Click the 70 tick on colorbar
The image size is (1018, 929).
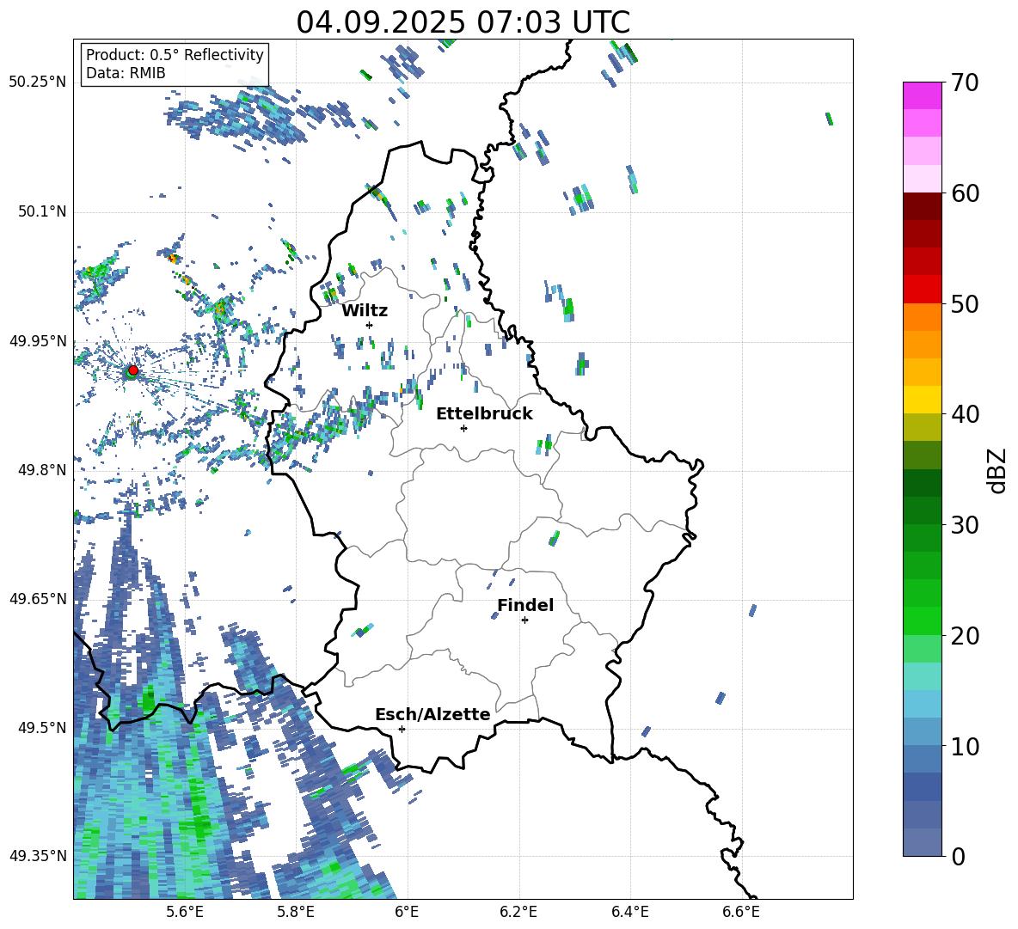[965, 83]
